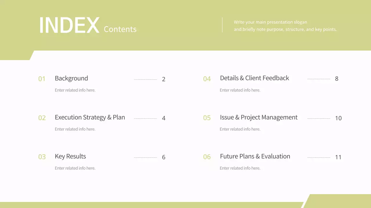Screen dimensions: 371x208
Task: Click the INDEX title text
Action: [x=69, y=25]
